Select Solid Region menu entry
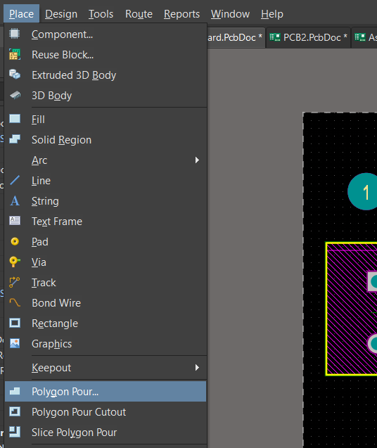The image size is (377, 448). pyautogui.click(x=106, y=140)
